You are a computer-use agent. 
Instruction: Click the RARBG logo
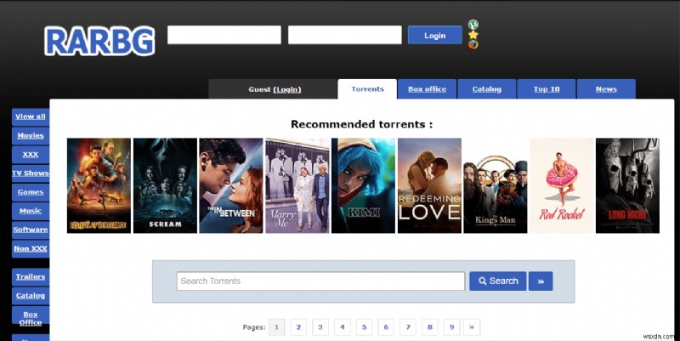pyautogui.click(x=99, y=41)
